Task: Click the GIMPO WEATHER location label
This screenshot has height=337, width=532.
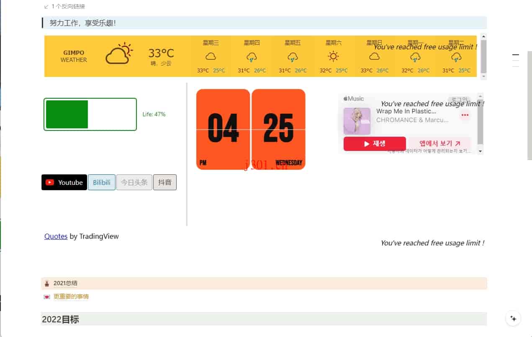Action: (74, 56)
